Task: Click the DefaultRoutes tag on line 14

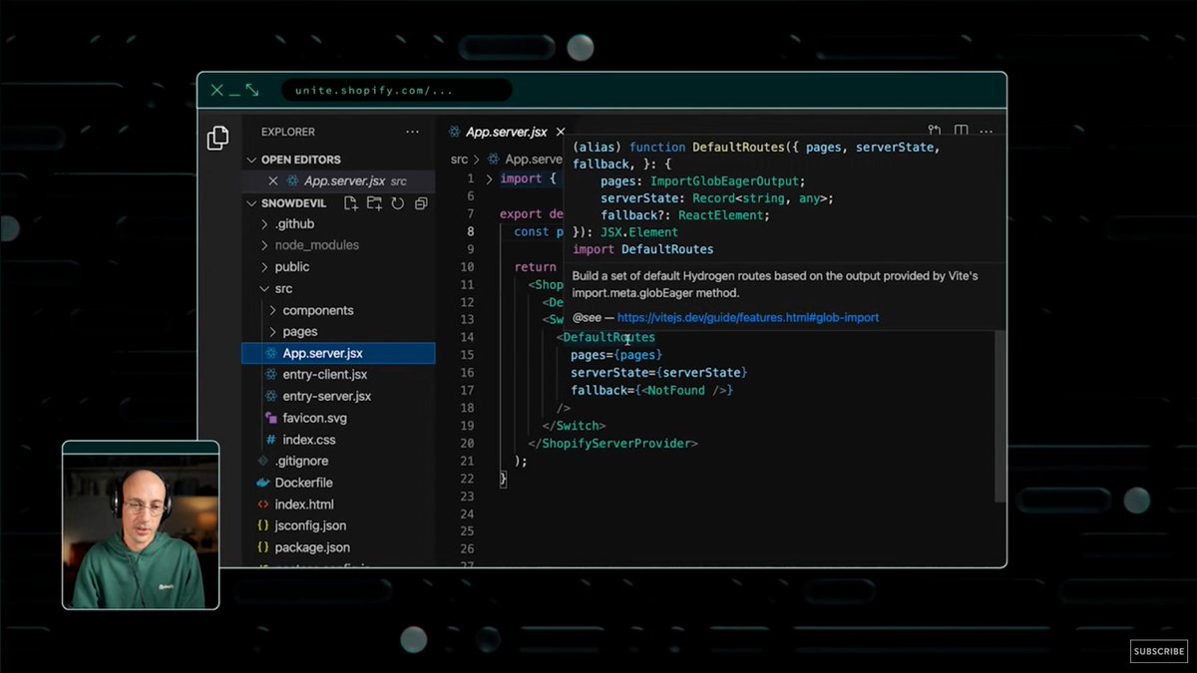Action: coord(608,337)
